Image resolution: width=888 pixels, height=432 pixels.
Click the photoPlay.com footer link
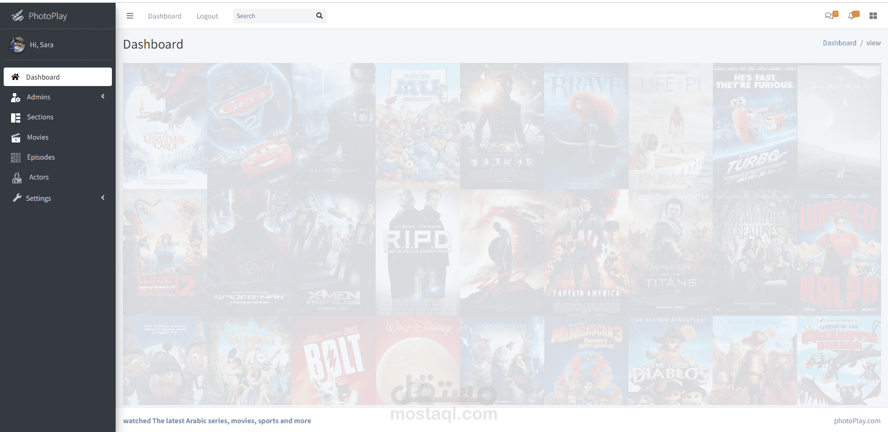[x=857, y=420]
